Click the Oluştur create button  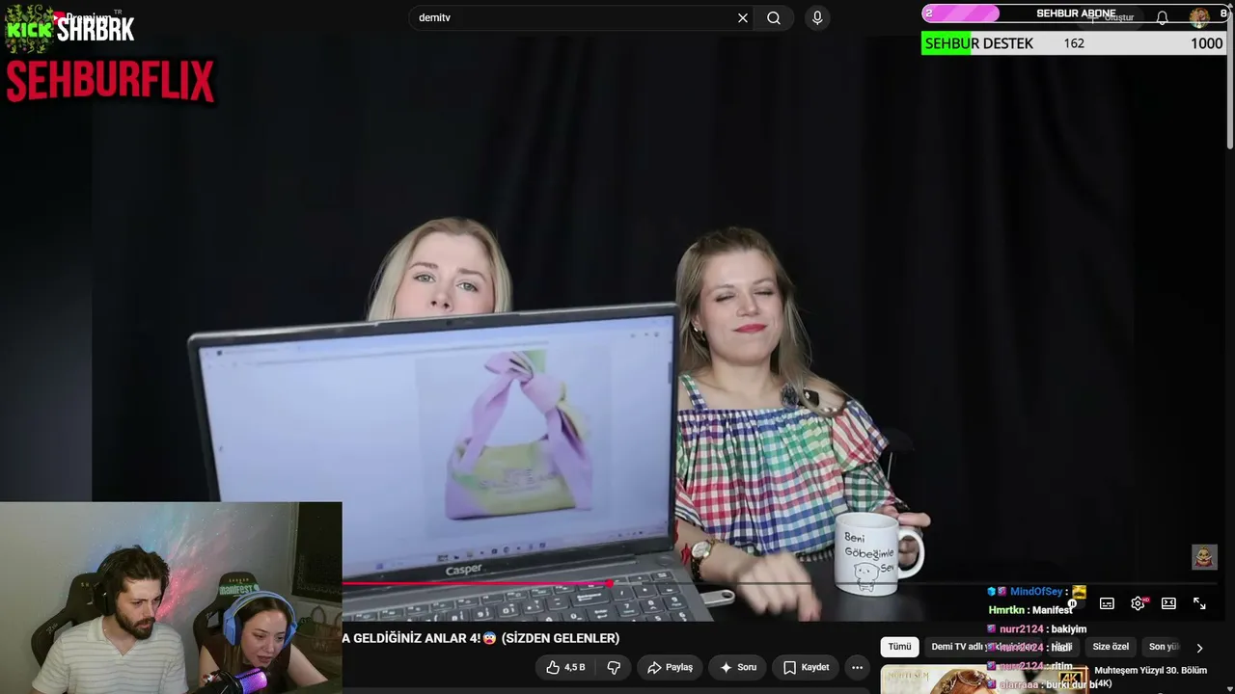(1111, 17)
